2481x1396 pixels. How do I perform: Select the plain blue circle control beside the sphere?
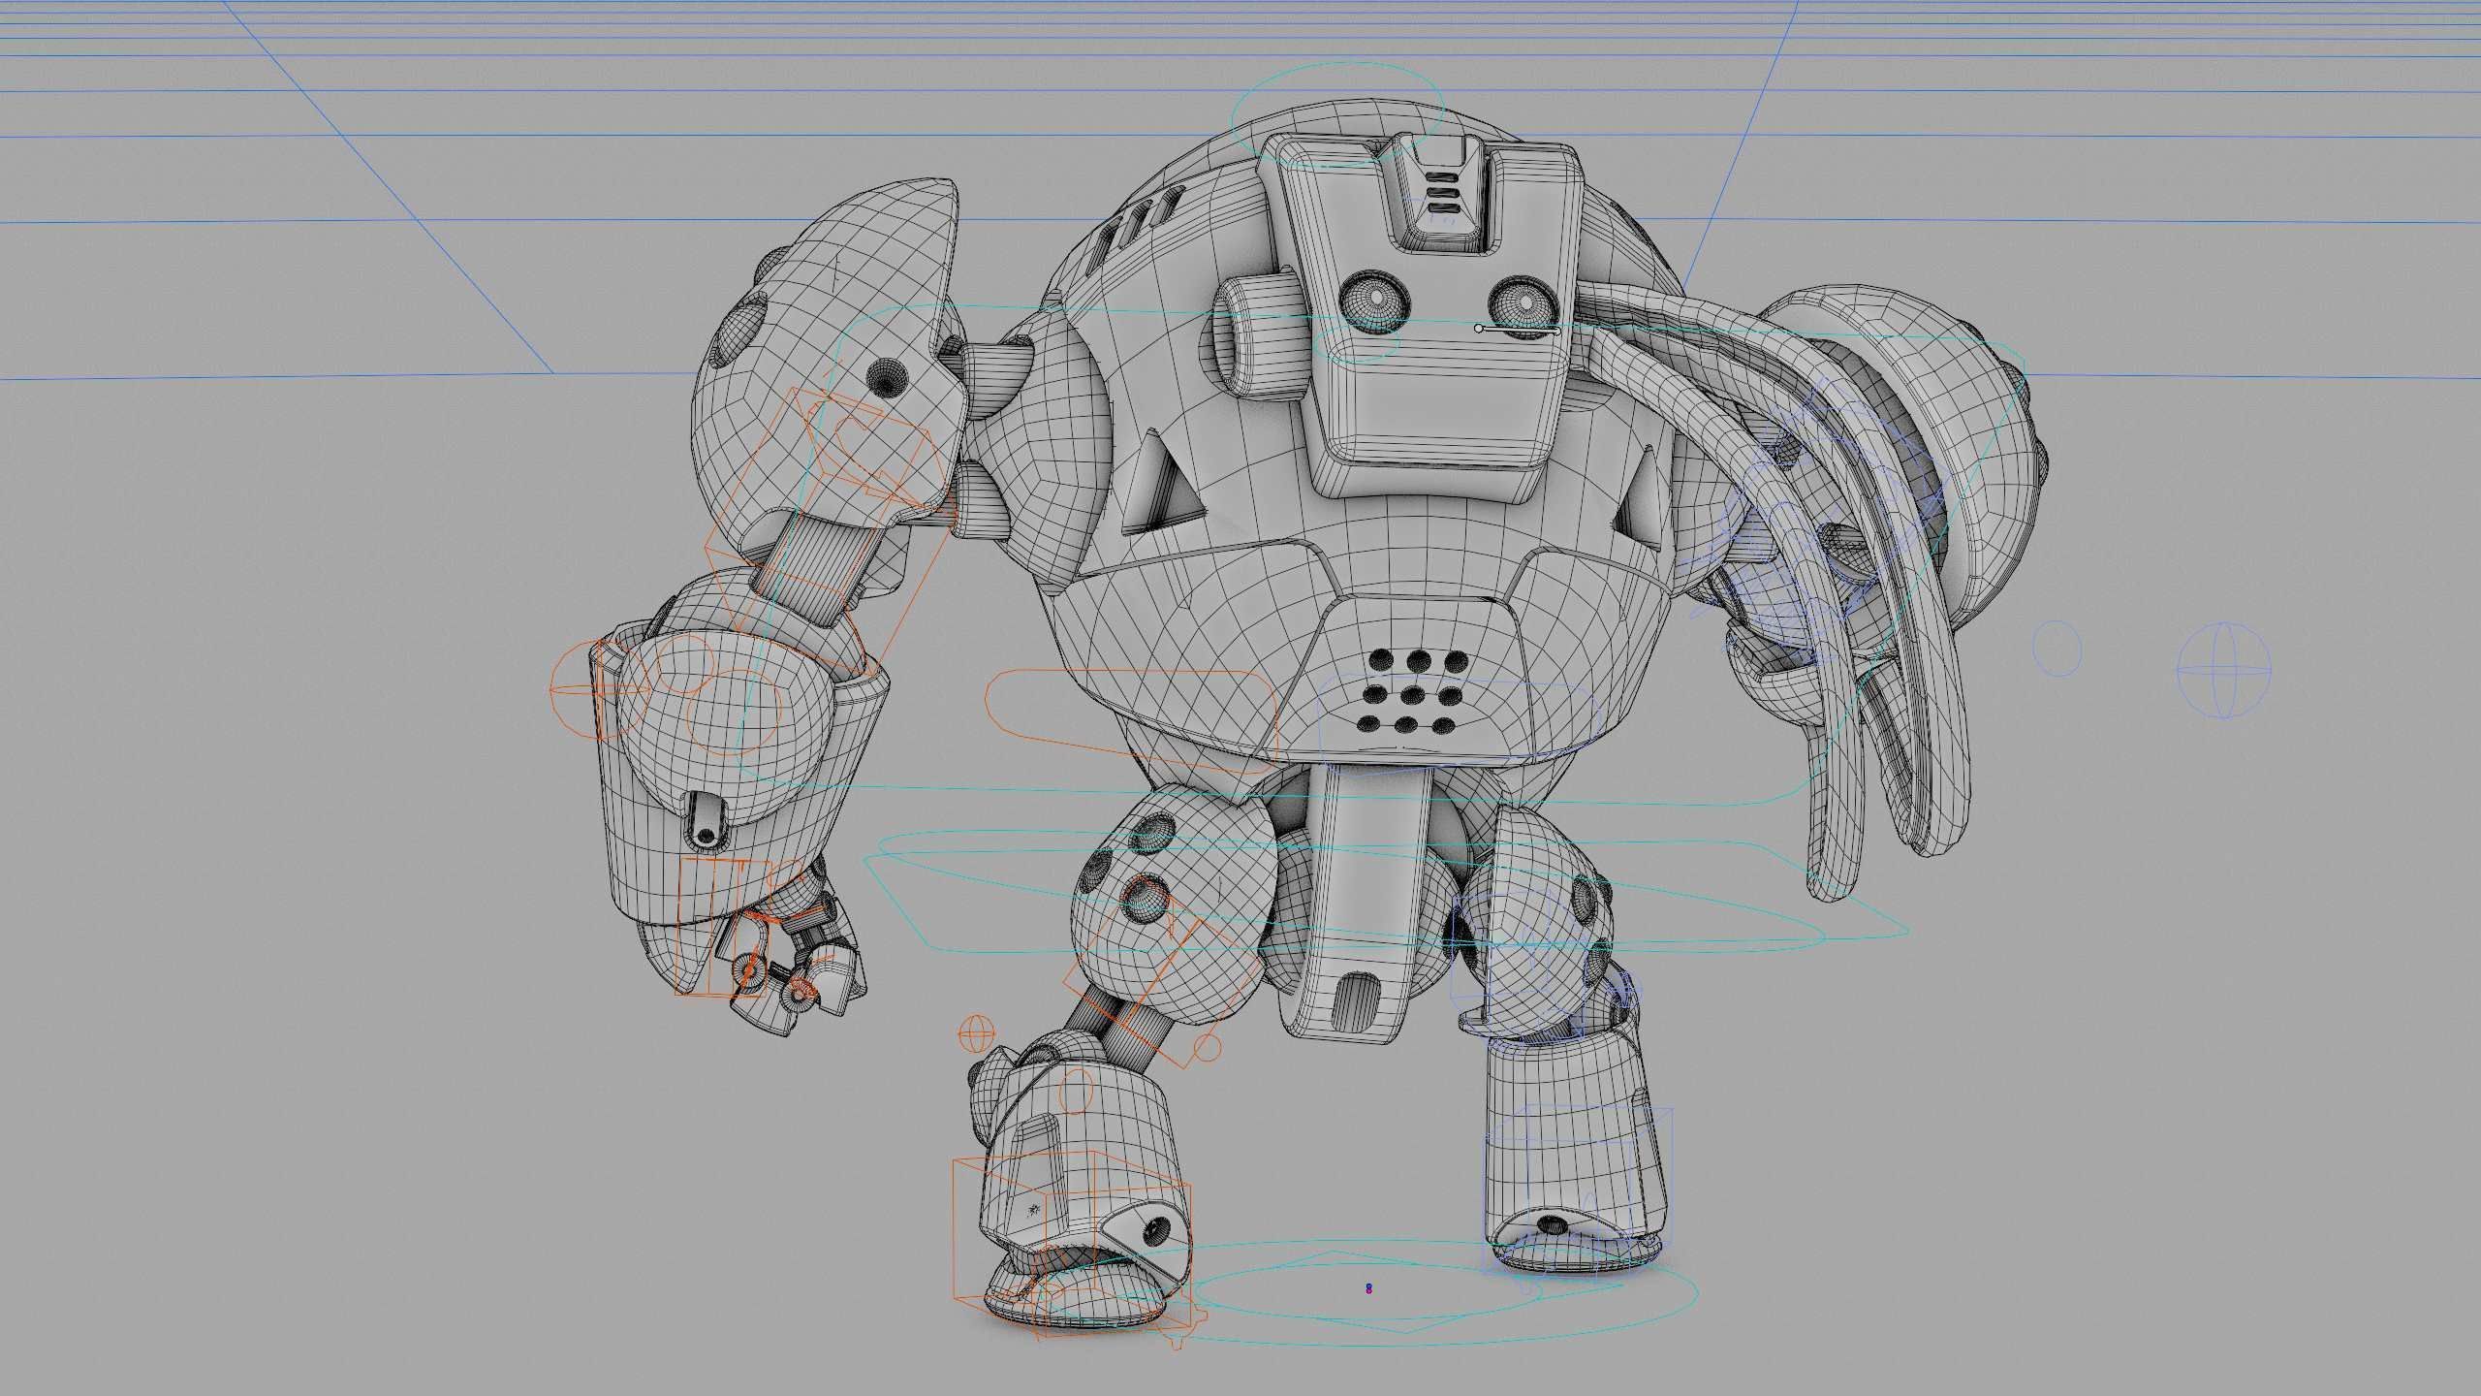pos(2057,649)
